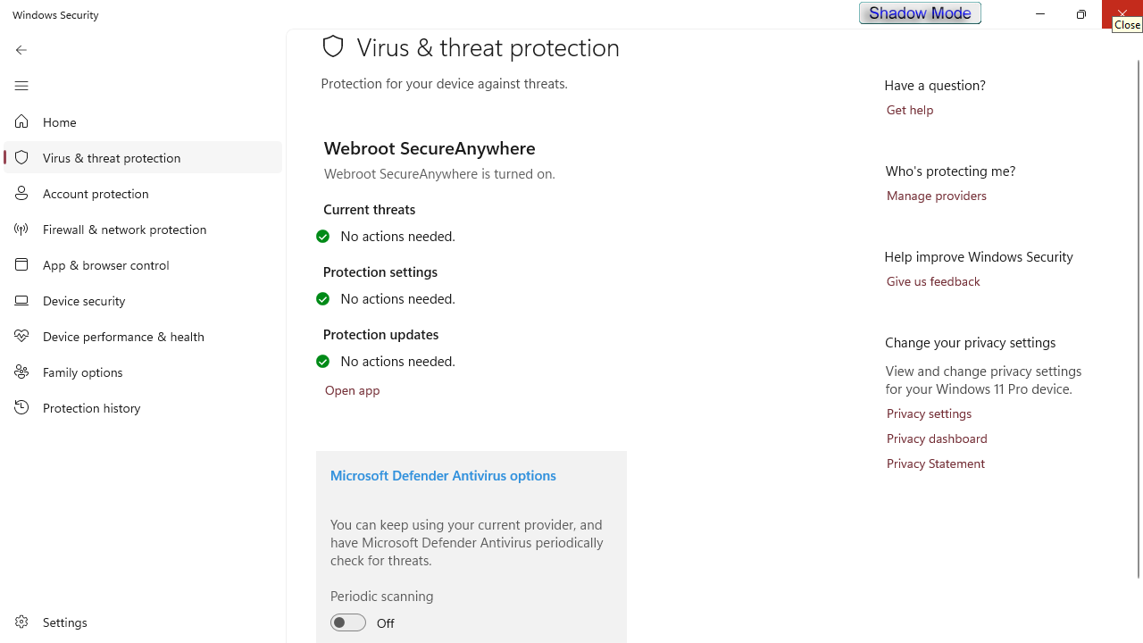This screenshot has width=1143, height=643.
Task: Click the Give us feedback link
Action: [x=932, y=281]
